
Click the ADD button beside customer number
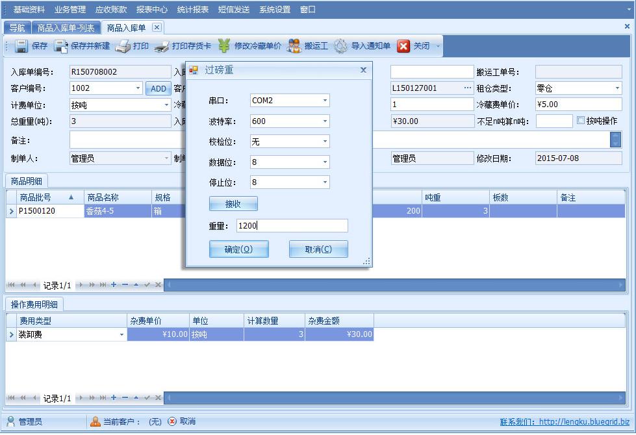[x=159, y=89]
